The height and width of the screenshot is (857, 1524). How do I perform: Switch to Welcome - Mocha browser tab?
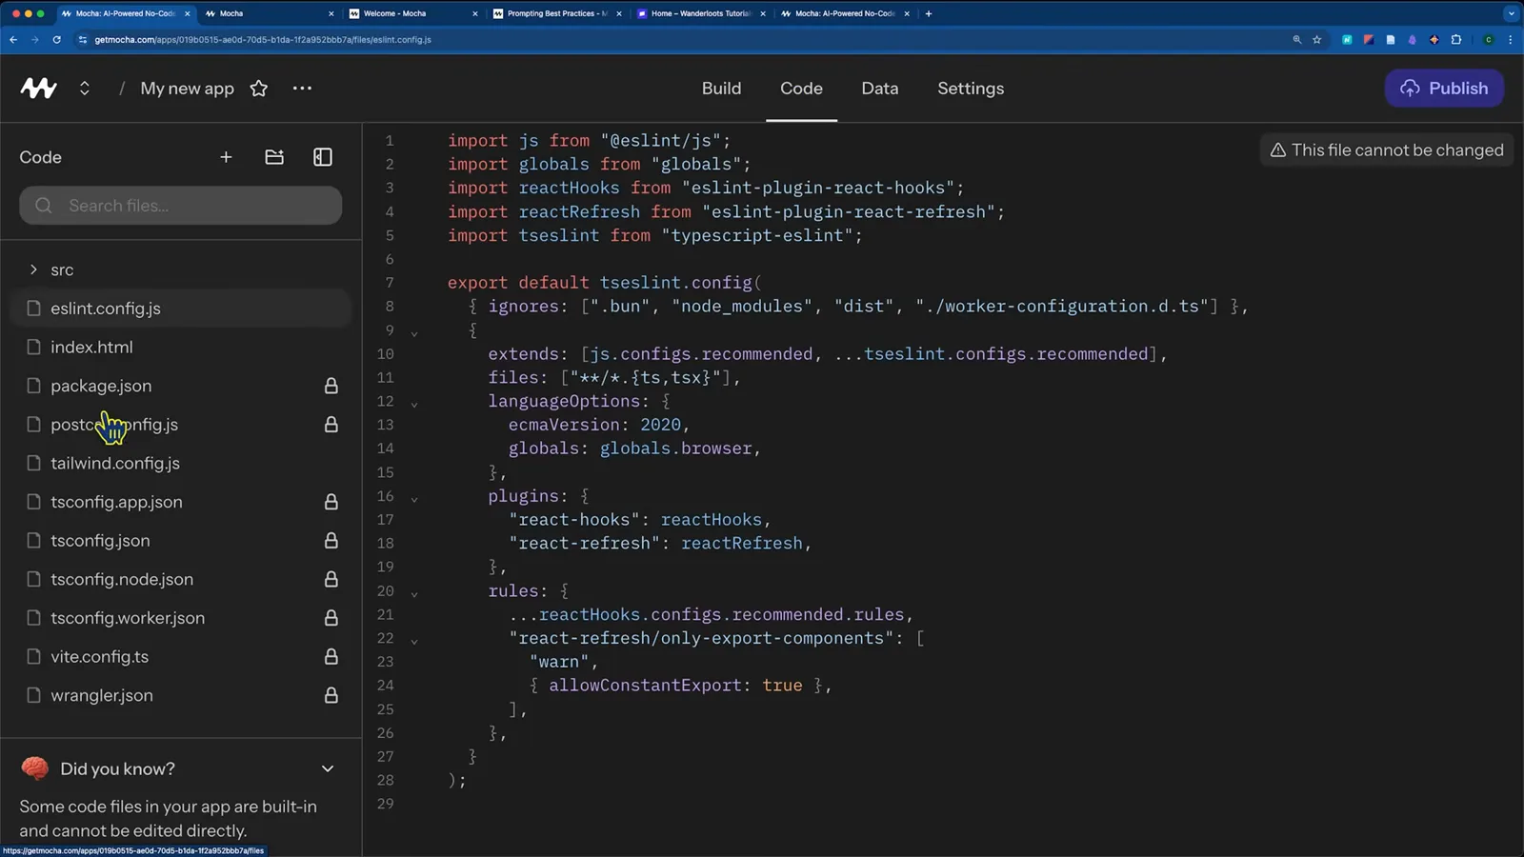[x=413, y=13]
